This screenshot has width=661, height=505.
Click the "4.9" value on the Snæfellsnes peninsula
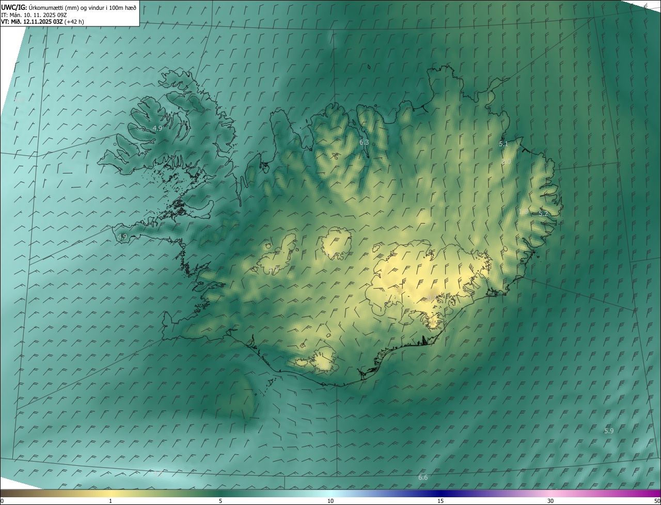122,237
